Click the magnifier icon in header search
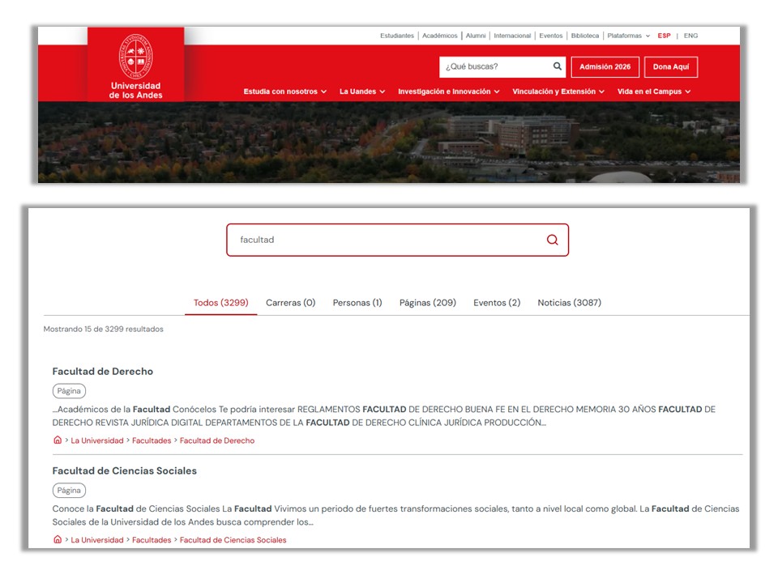This screenshot has height=583, width=778. point(558,66)
